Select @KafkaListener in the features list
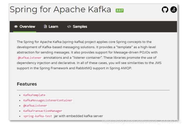The height and width of the screenshot is (127, 184). pos(35,106)
